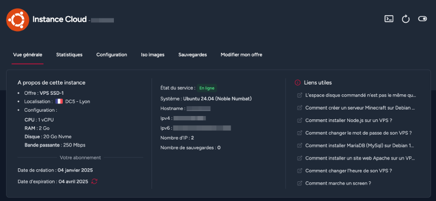Click the Liens utiles info icon

click(x=298, y=83)
